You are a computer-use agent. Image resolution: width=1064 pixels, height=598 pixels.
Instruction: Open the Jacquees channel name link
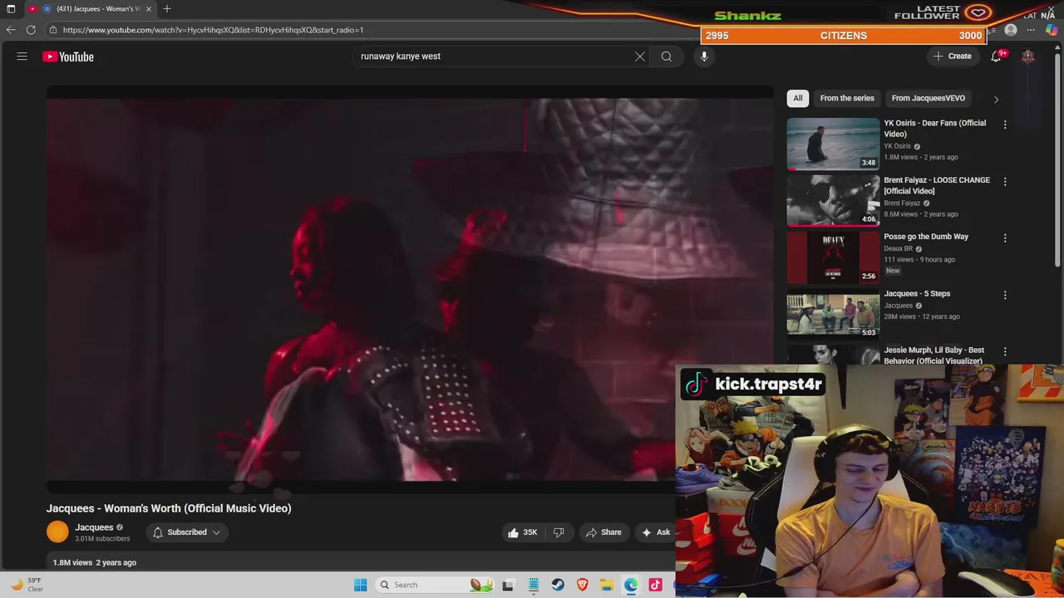click(94, 527)
